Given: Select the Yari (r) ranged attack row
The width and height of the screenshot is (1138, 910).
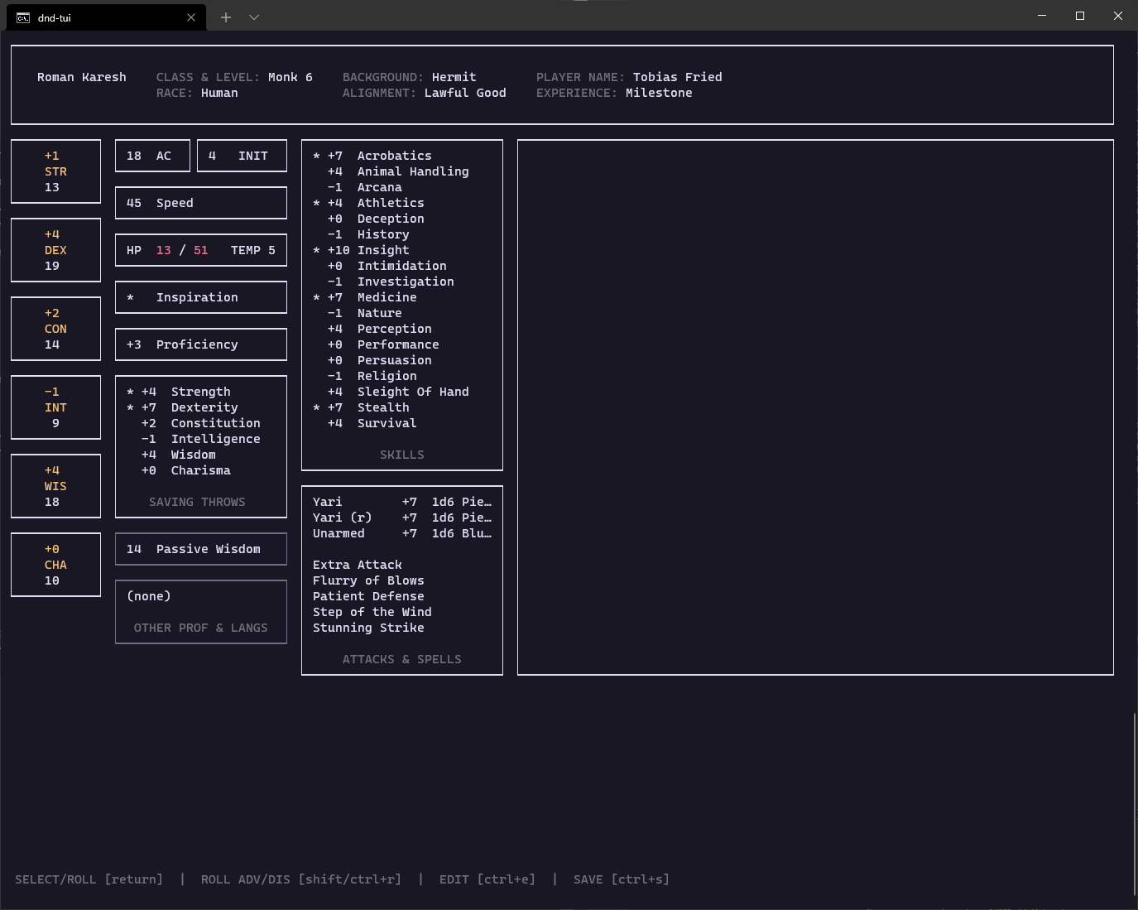Looking at the screenshot, I should pyautogui.click(x=401, y=518).
